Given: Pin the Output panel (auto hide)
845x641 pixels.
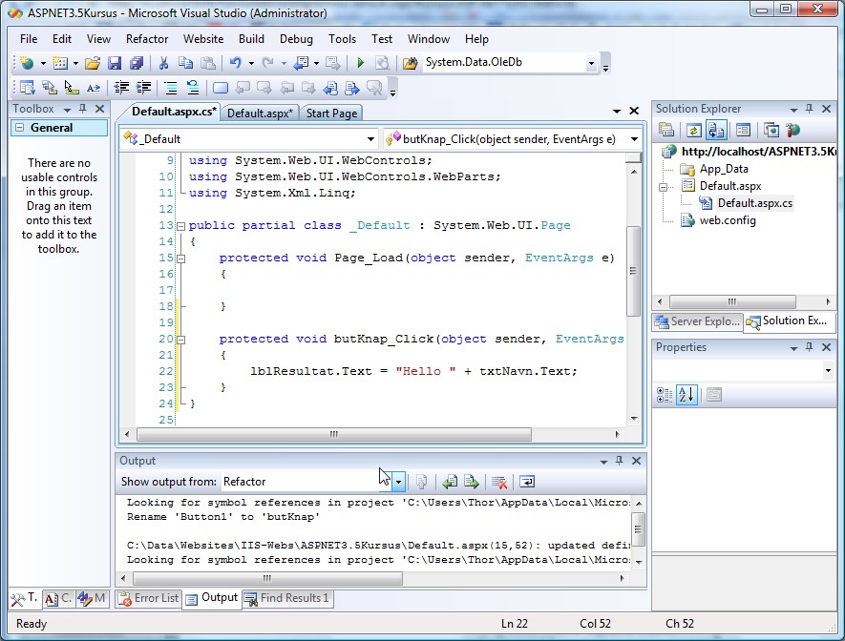Looking at the screenshot, I should (x=620, y=461).
